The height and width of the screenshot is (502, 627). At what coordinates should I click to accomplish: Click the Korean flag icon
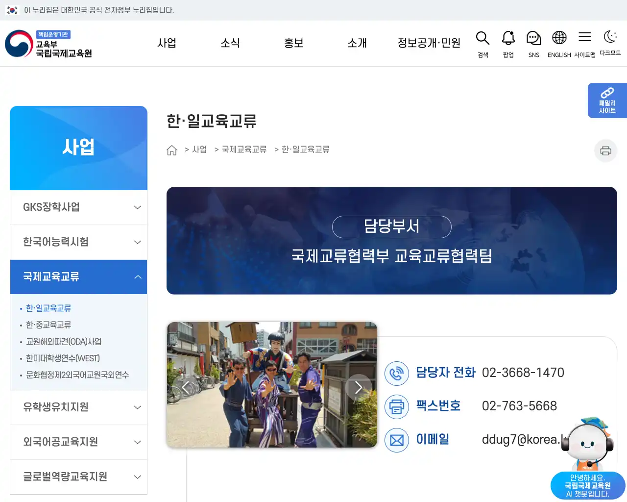[12, 10]
